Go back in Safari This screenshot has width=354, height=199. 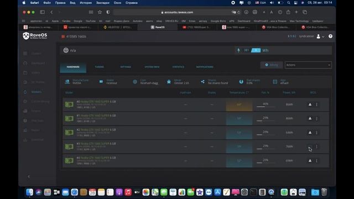[x=51, y=12]
